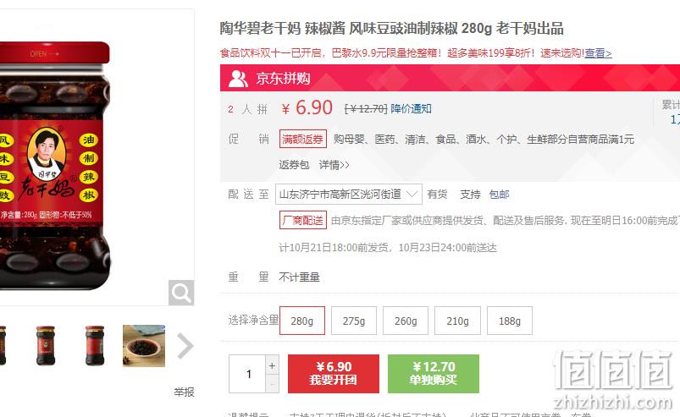Expand promotion details via 详情>>
The height and width of the screenshot is (417, 680).
(334, 165)
